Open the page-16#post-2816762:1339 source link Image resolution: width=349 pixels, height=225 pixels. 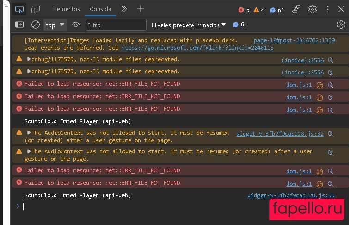click(294, 40)
